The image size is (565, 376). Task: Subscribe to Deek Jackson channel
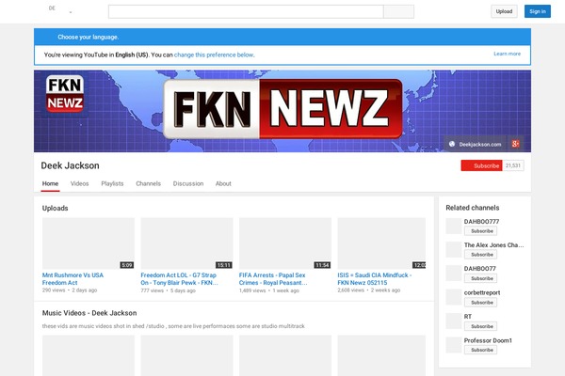point(481,165)
